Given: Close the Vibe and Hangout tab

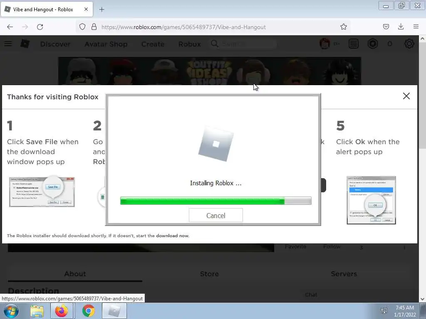Looking at the screenshot, I should tap(86, 9).
